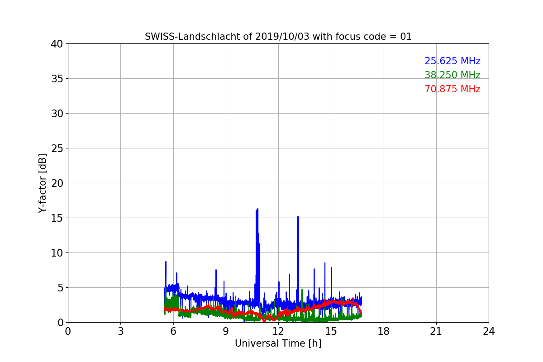Click the x-axis tick label 6
This screenshot has width=543, height=362.
[173, 331]
